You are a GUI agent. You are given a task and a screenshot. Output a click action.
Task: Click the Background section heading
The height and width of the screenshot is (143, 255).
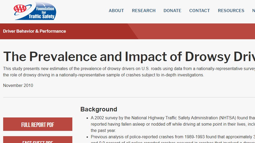[99, 109]
